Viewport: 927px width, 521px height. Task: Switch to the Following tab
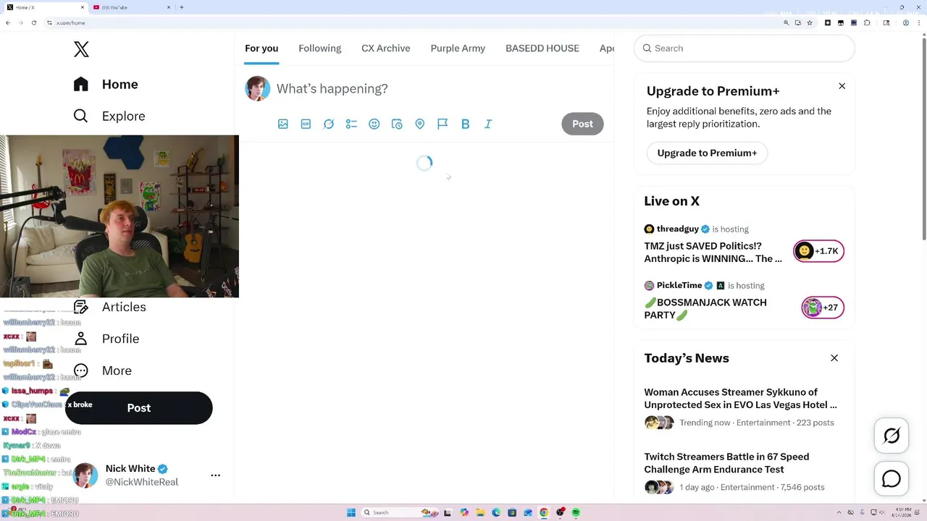click(x=319, y=48)
